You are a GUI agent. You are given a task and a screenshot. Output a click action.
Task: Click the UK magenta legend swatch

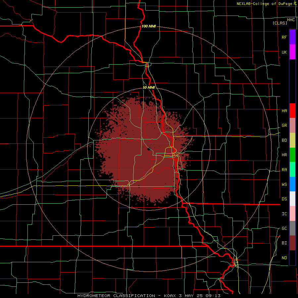pyautogui.click(x=292, y=52)
